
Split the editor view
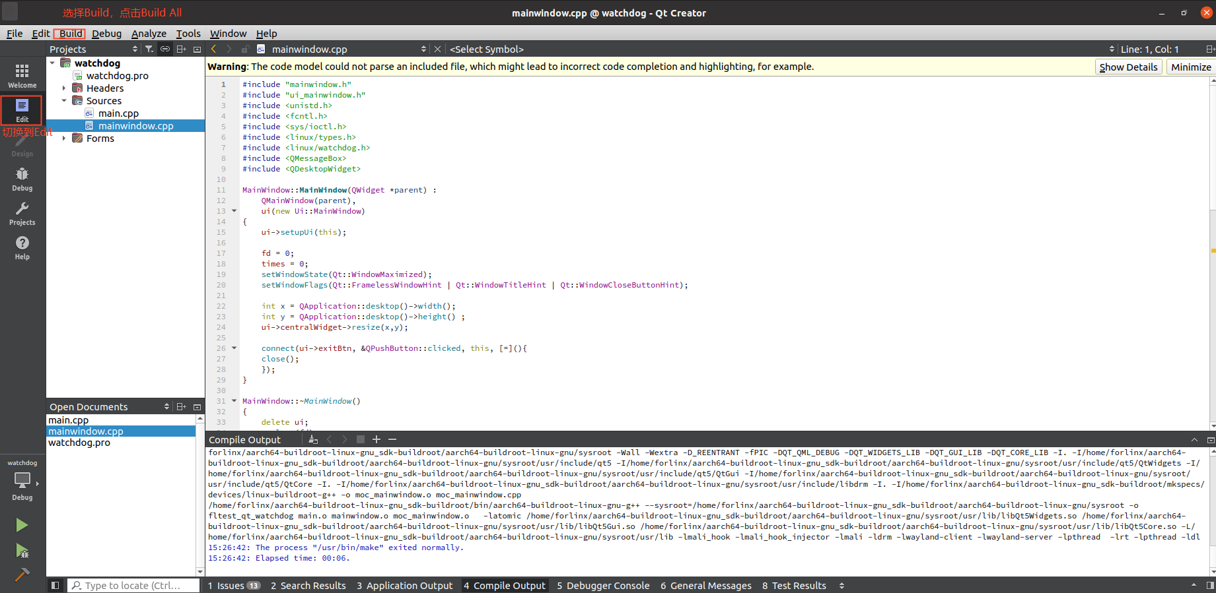1210,49
